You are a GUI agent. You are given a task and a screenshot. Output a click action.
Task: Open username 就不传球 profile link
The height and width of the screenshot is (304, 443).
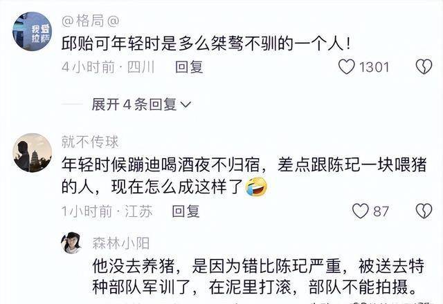[90, 142]
